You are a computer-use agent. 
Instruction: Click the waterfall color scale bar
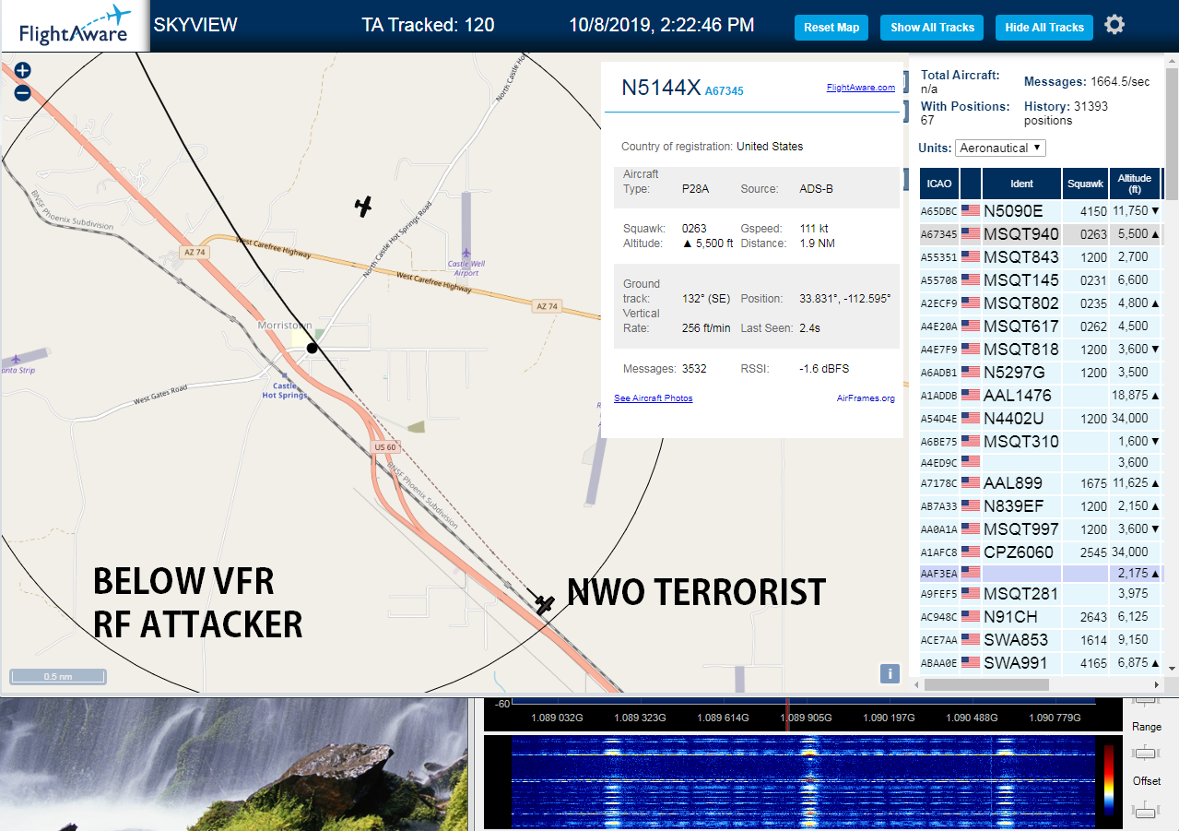coord(1109,780)
